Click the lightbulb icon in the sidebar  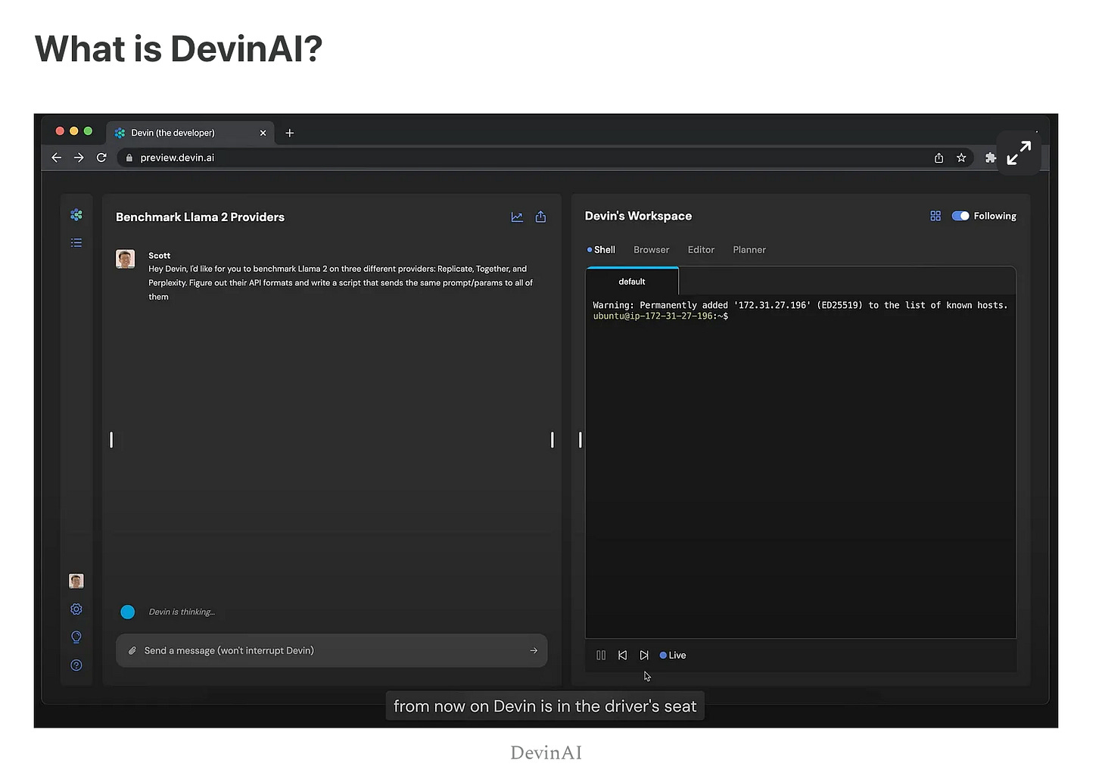pos(76,637)
